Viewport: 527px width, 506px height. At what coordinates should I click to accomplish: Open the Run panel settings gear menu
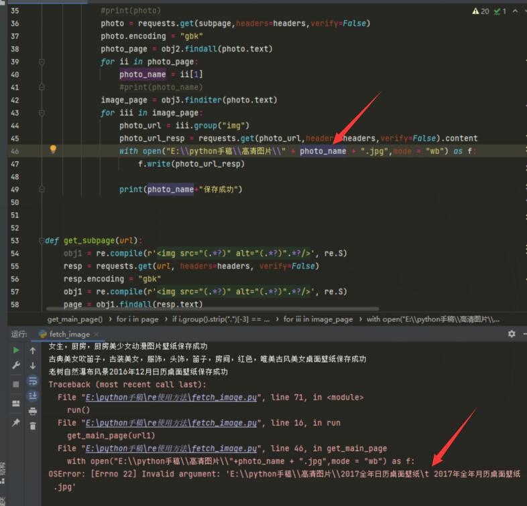[512, 333]
